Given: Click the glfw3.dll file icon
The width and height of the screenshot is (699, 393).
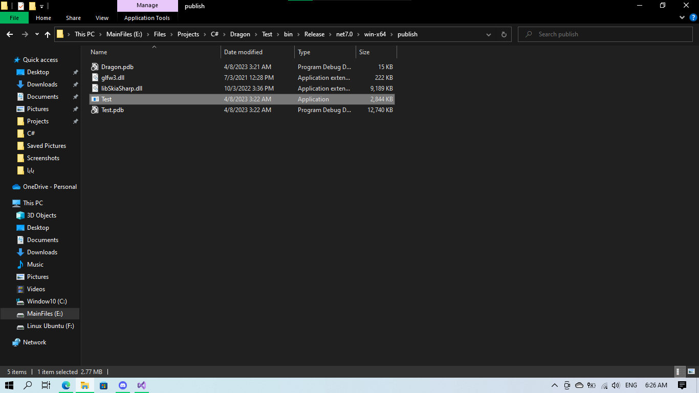Looking at the screenshot, I should tap(95, 78).
